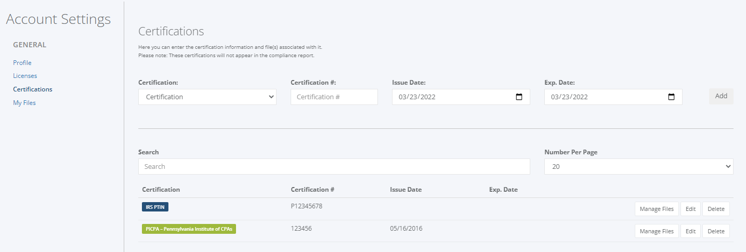The height and width of the screenshot is (252, 746).
Task: Select the IRS PTIN blue tag
Action: click(x=155, y=207)
